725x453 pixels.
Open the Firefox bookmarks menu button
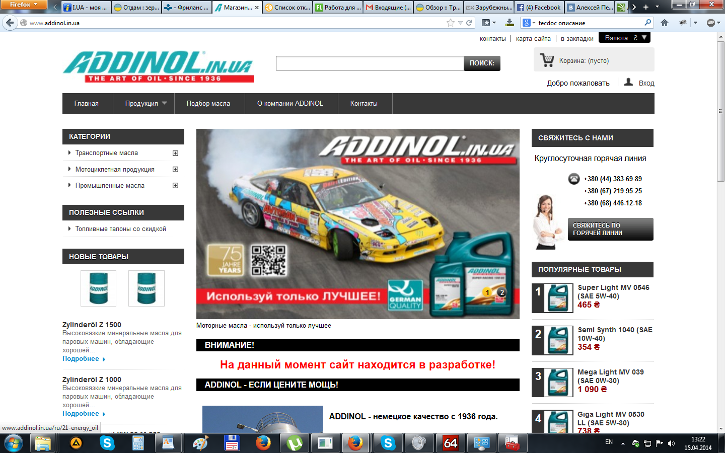[489, 23]
